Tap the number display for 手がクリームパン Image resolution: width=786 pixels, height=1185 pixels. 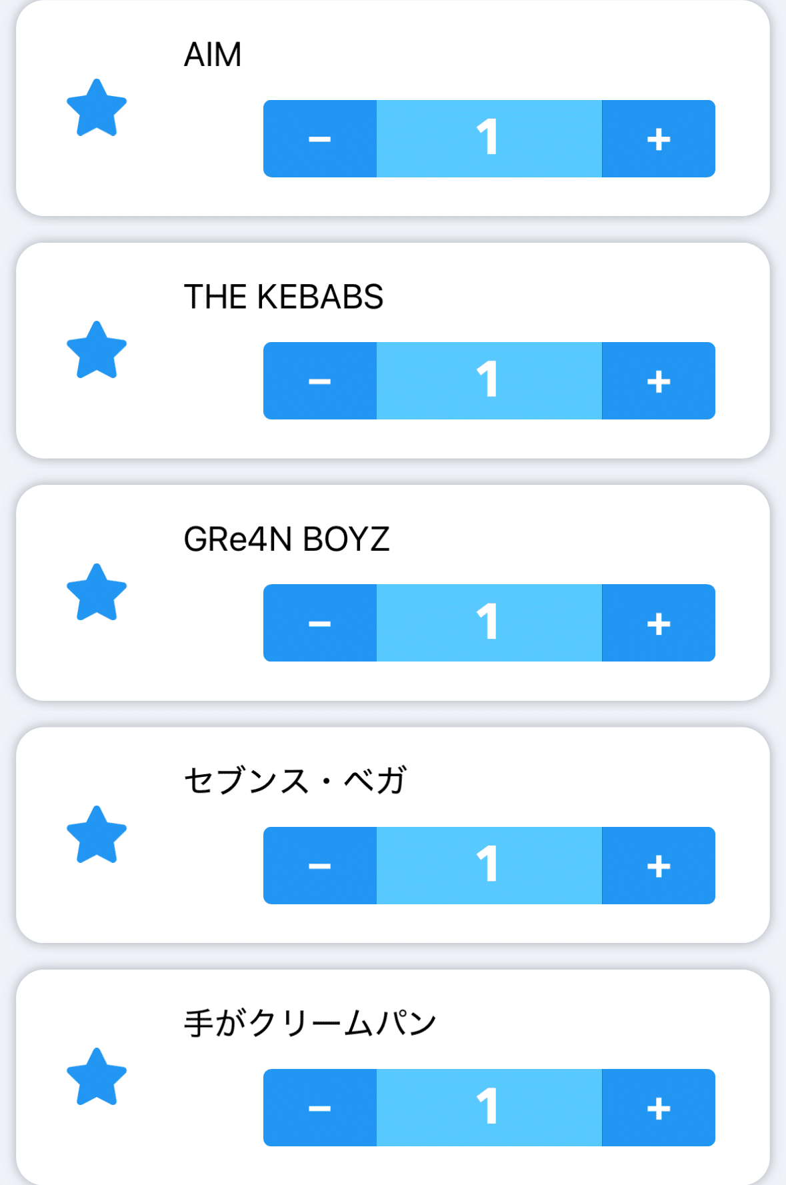tap(489, 1108)
